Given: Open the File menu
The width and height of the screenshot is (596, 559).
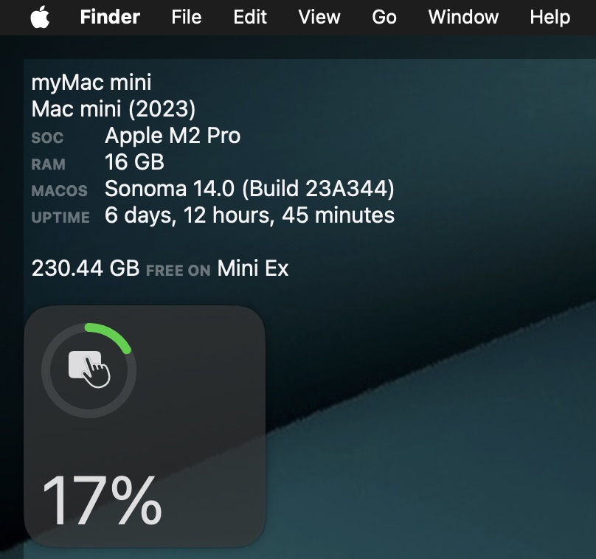Looking at the screenshot, I should click(x=186, y=17).
